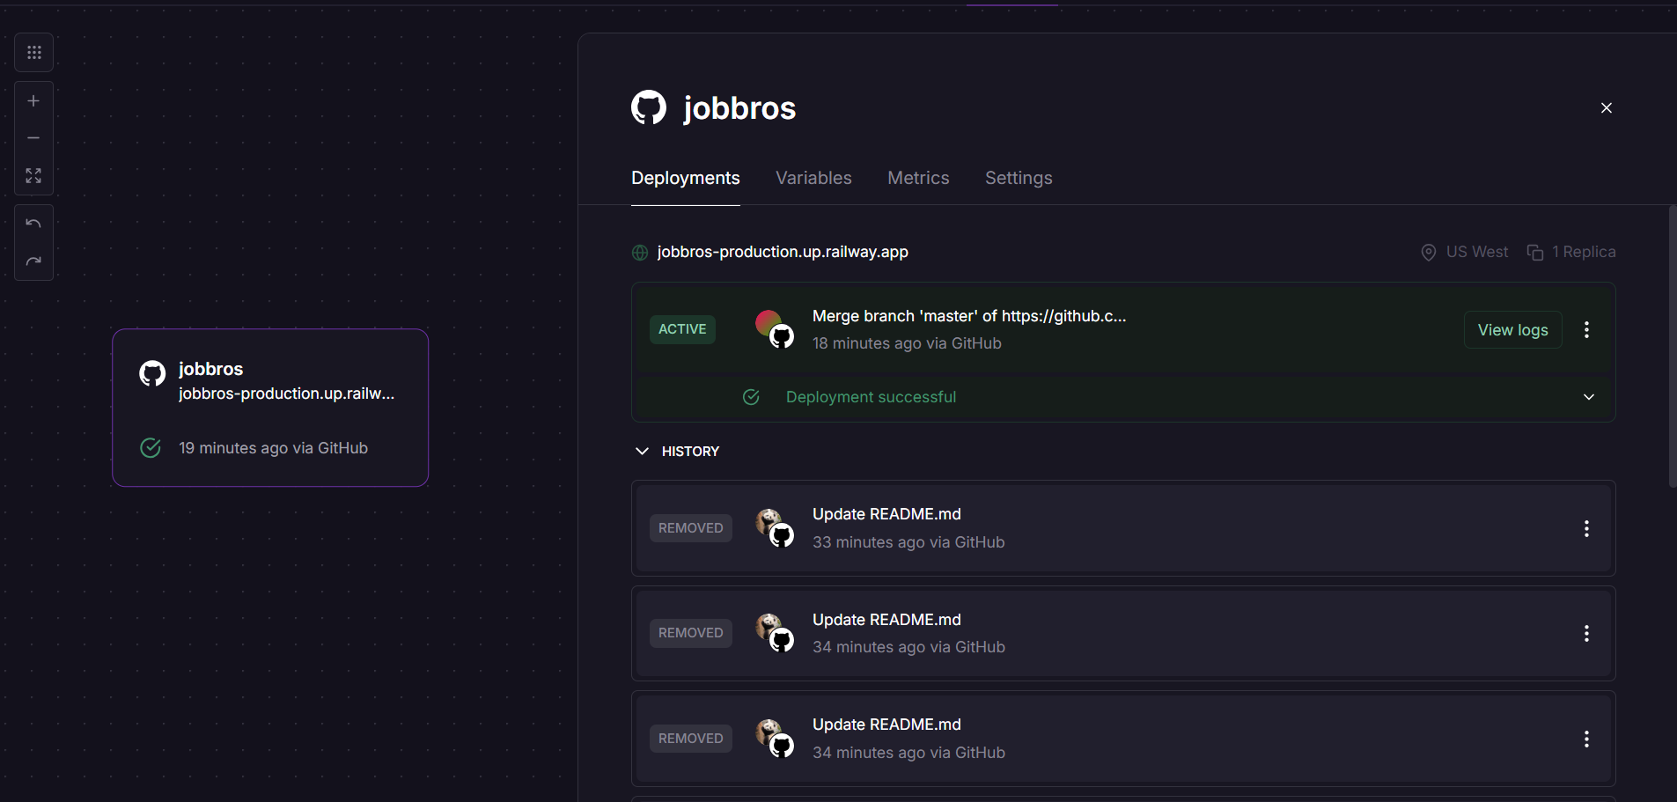
Task: Redo the canvas change
Action: click(33, 261)
